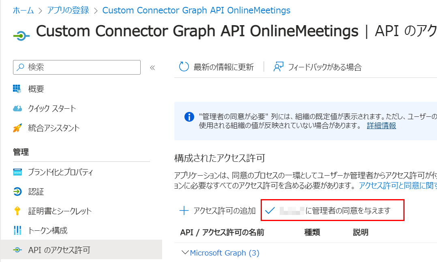Click the blue info icon in banner
Screen dimensions: 437x262
(x=189, y=117)
